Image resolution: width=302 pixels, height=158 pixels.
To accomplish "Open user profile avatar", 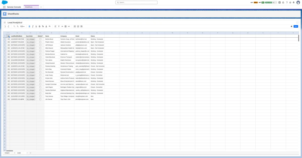I will click(298, 3).
